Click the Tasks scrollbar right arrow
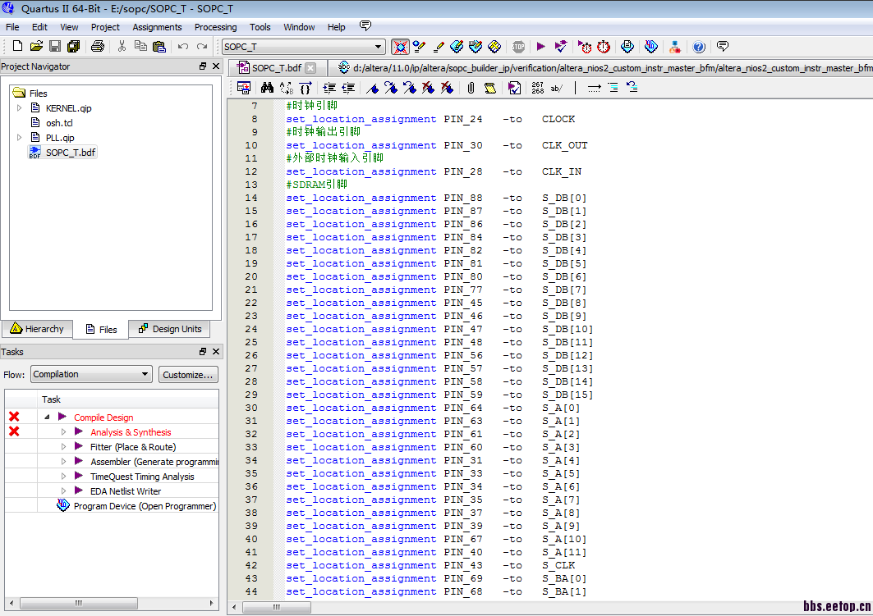 point(212,603)
